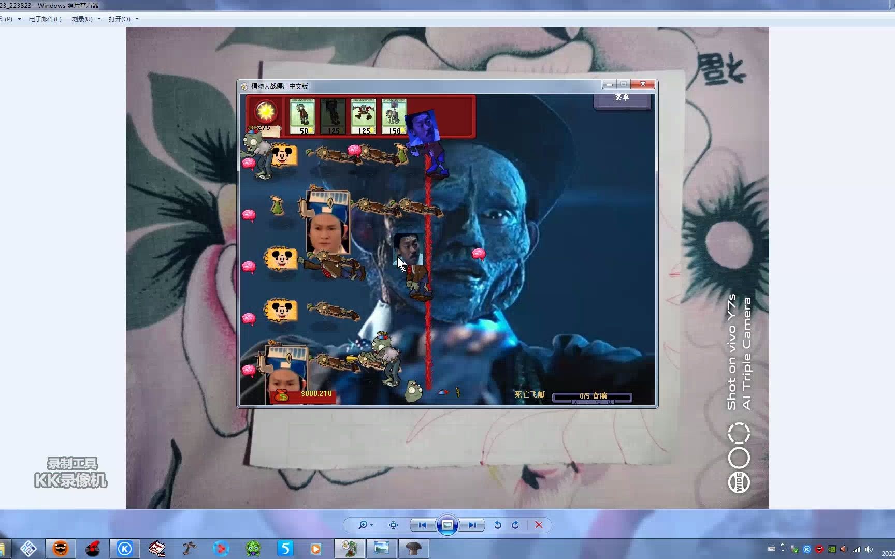The width and height of the screenshot is (895, 559).
Task: Click the network signal tray icon
Action: 857,549
